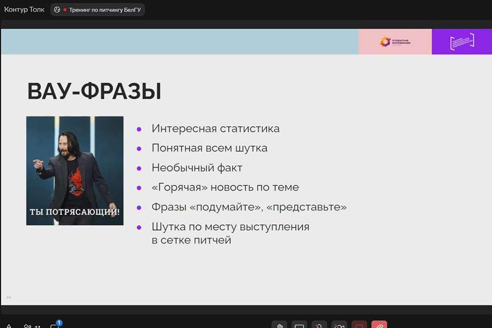Viewport: 492px width, 328px height.
Task: Open the chat with one unread message
Action: pos(55,326)
